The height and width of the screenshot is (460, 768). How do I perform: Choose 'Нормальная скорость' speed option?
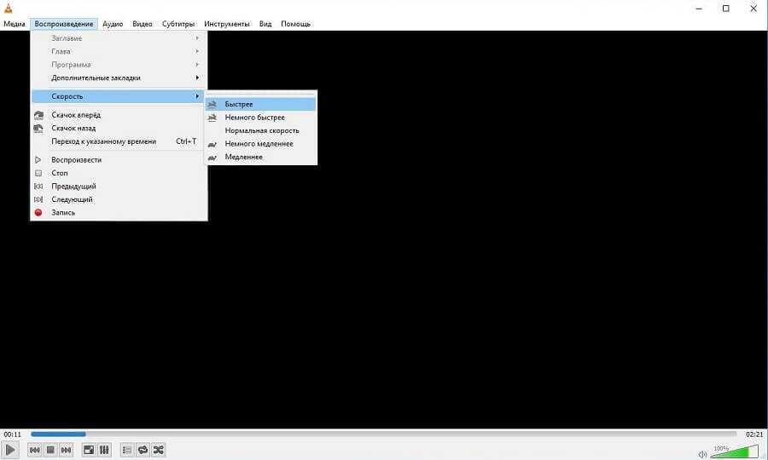[x=262, y=130]
